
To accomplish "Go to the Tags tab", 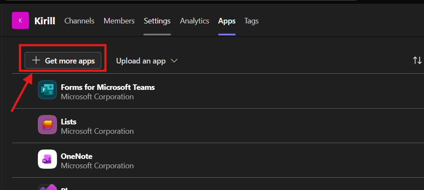I will point(251,21).
